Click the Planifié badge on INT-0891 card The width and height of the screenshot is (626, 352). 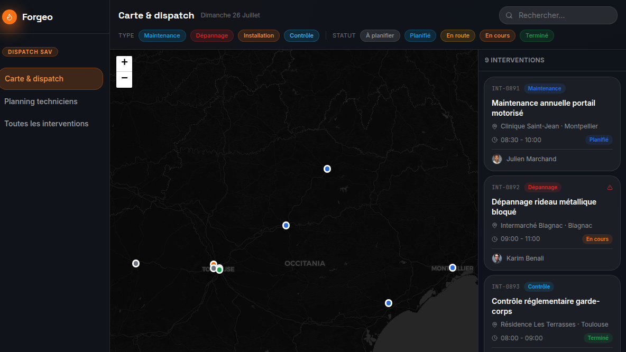[599, 140]
